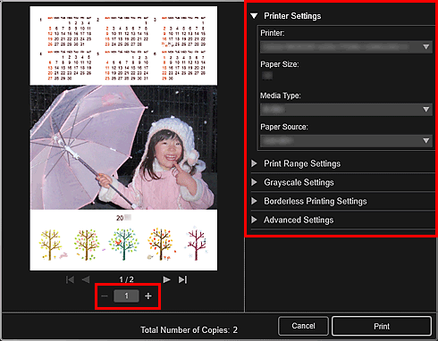Decrease number of copies with minus
This screenshot has height=341, width=438.
(x=105, y=296)
